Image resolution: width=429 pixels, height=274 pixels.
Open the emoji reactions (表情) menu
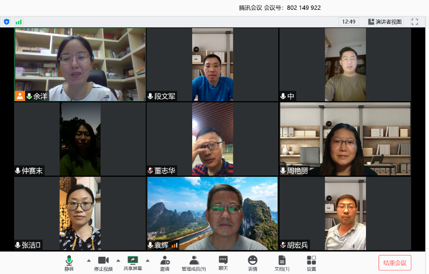pos(252,263)
